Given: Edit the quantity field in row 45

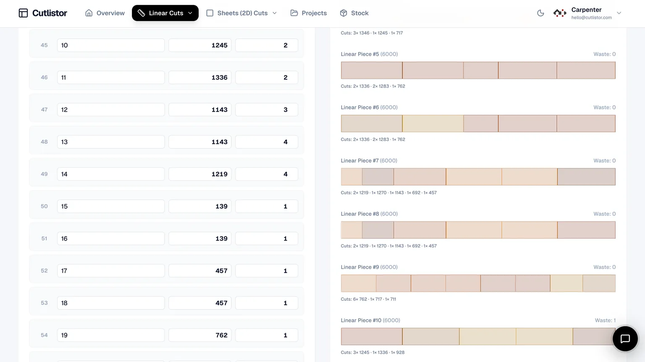Looking at the screenshot, I should point(267,45).
